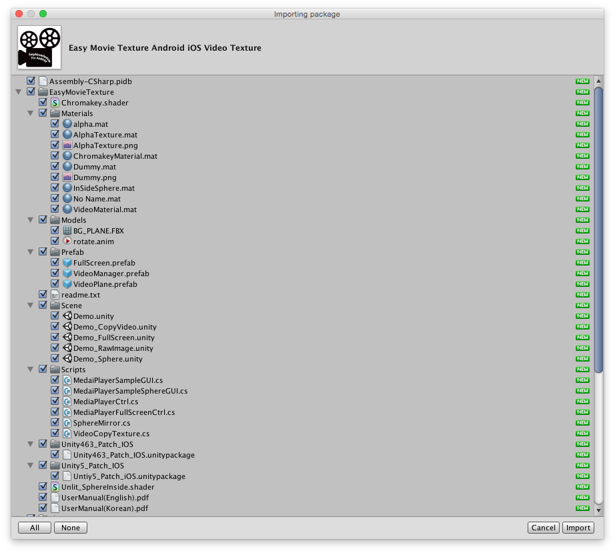Screen dimensions: 615x553
Task: Uncheck the No Name.mat checkbox
Action: 55,198
